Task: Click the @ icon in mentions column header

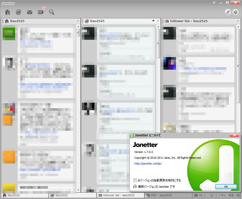Action: pyautogui.click(x=87, y=21)
